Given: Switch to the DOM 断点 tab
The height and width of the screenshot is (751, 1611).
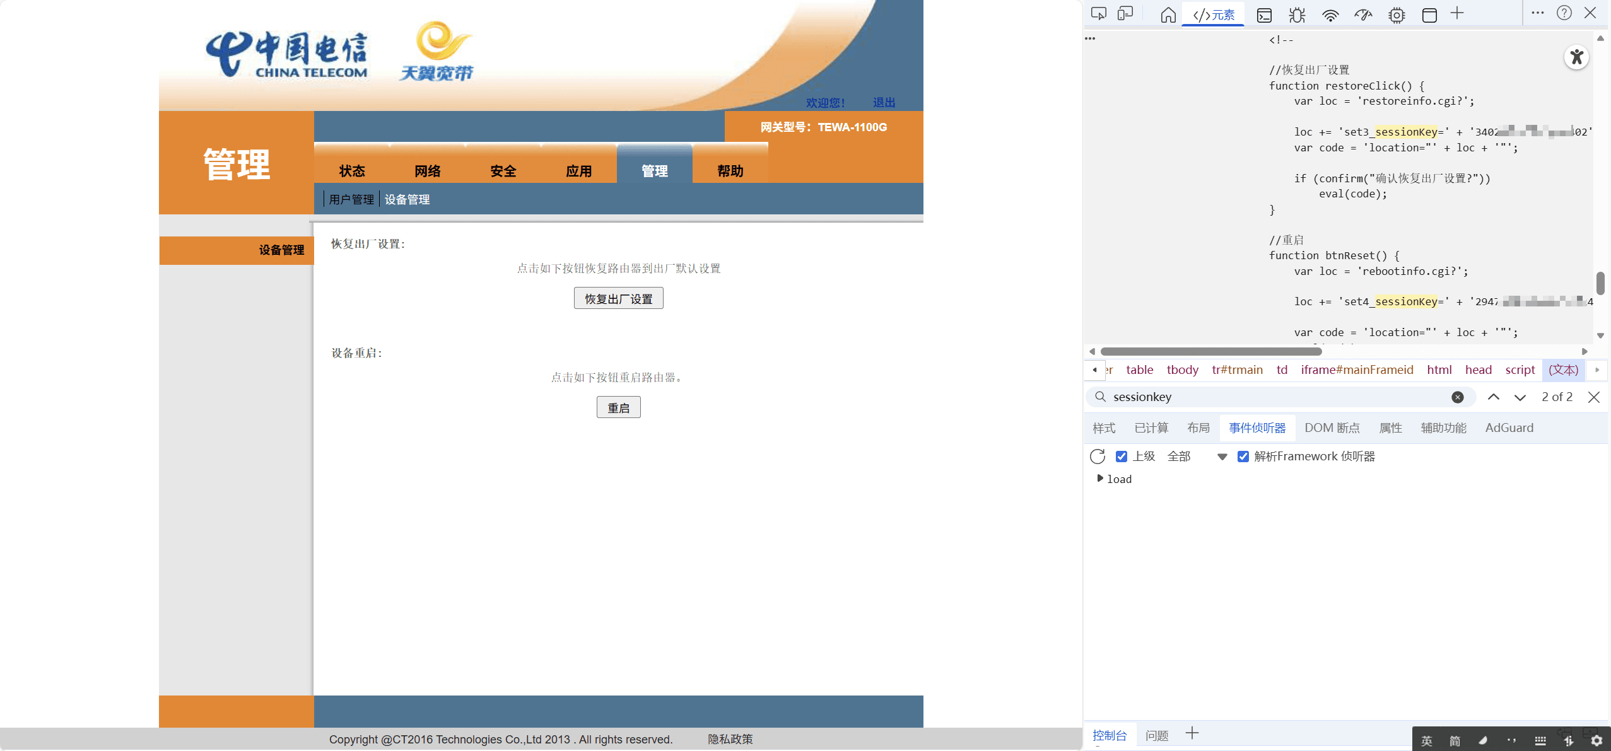Looking at the screenshot, I should click(1332, 428).
